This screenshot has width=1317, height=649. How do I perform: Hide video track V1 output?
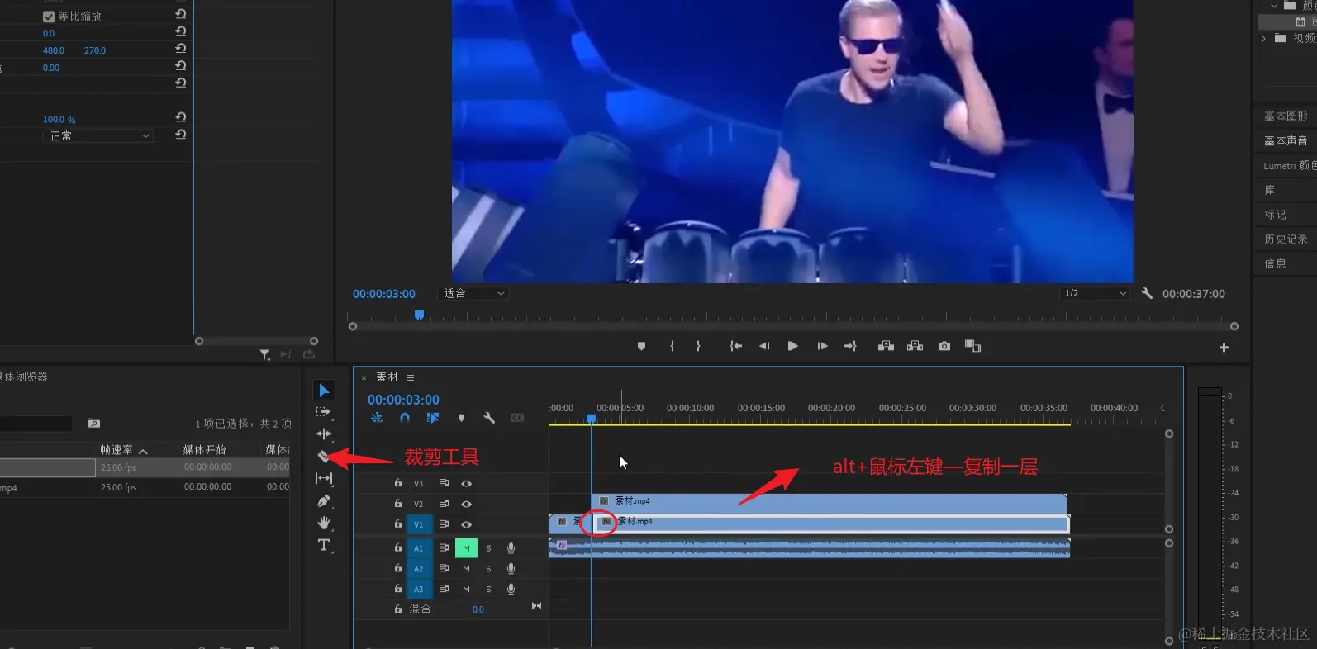click(x=466, y=524)
